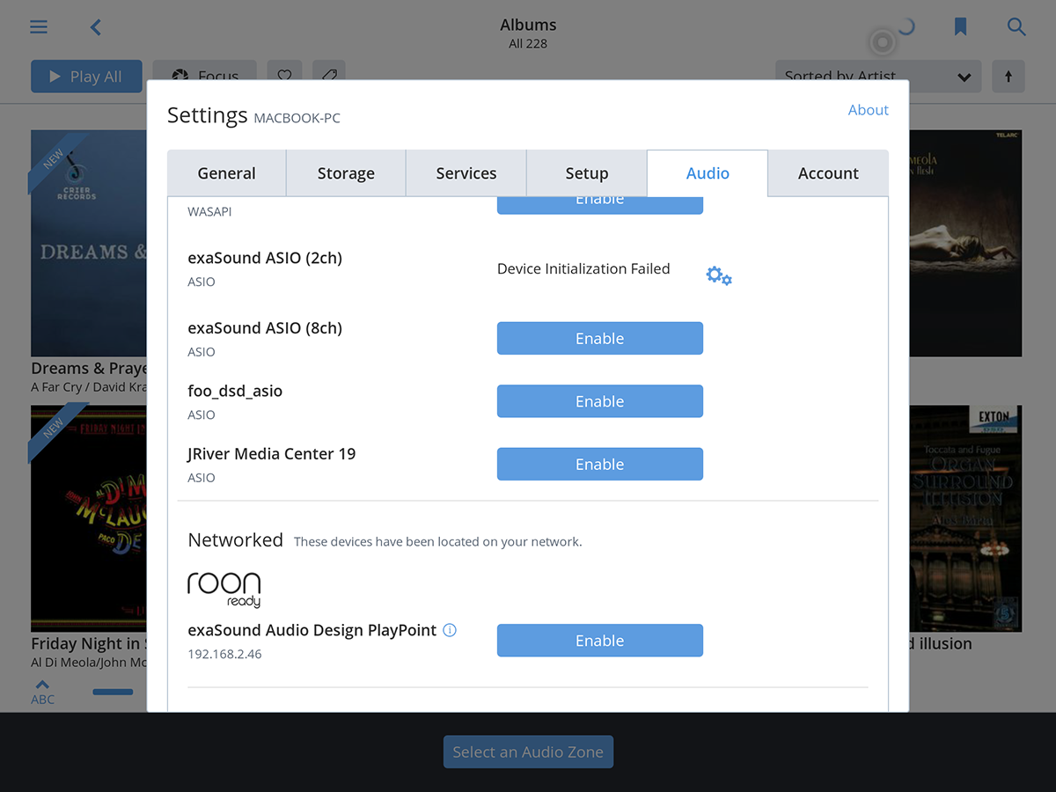Click the Play All button
Screen dimensions: 1056x792
(86, 77)
